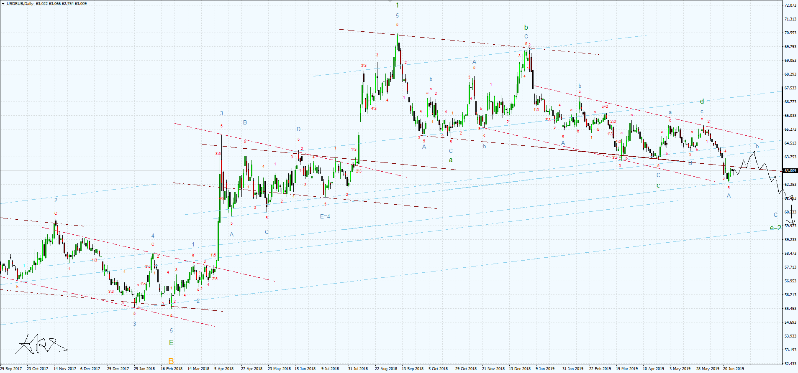Click the 9 Jul 2018 date label

[x=330, y=369]
